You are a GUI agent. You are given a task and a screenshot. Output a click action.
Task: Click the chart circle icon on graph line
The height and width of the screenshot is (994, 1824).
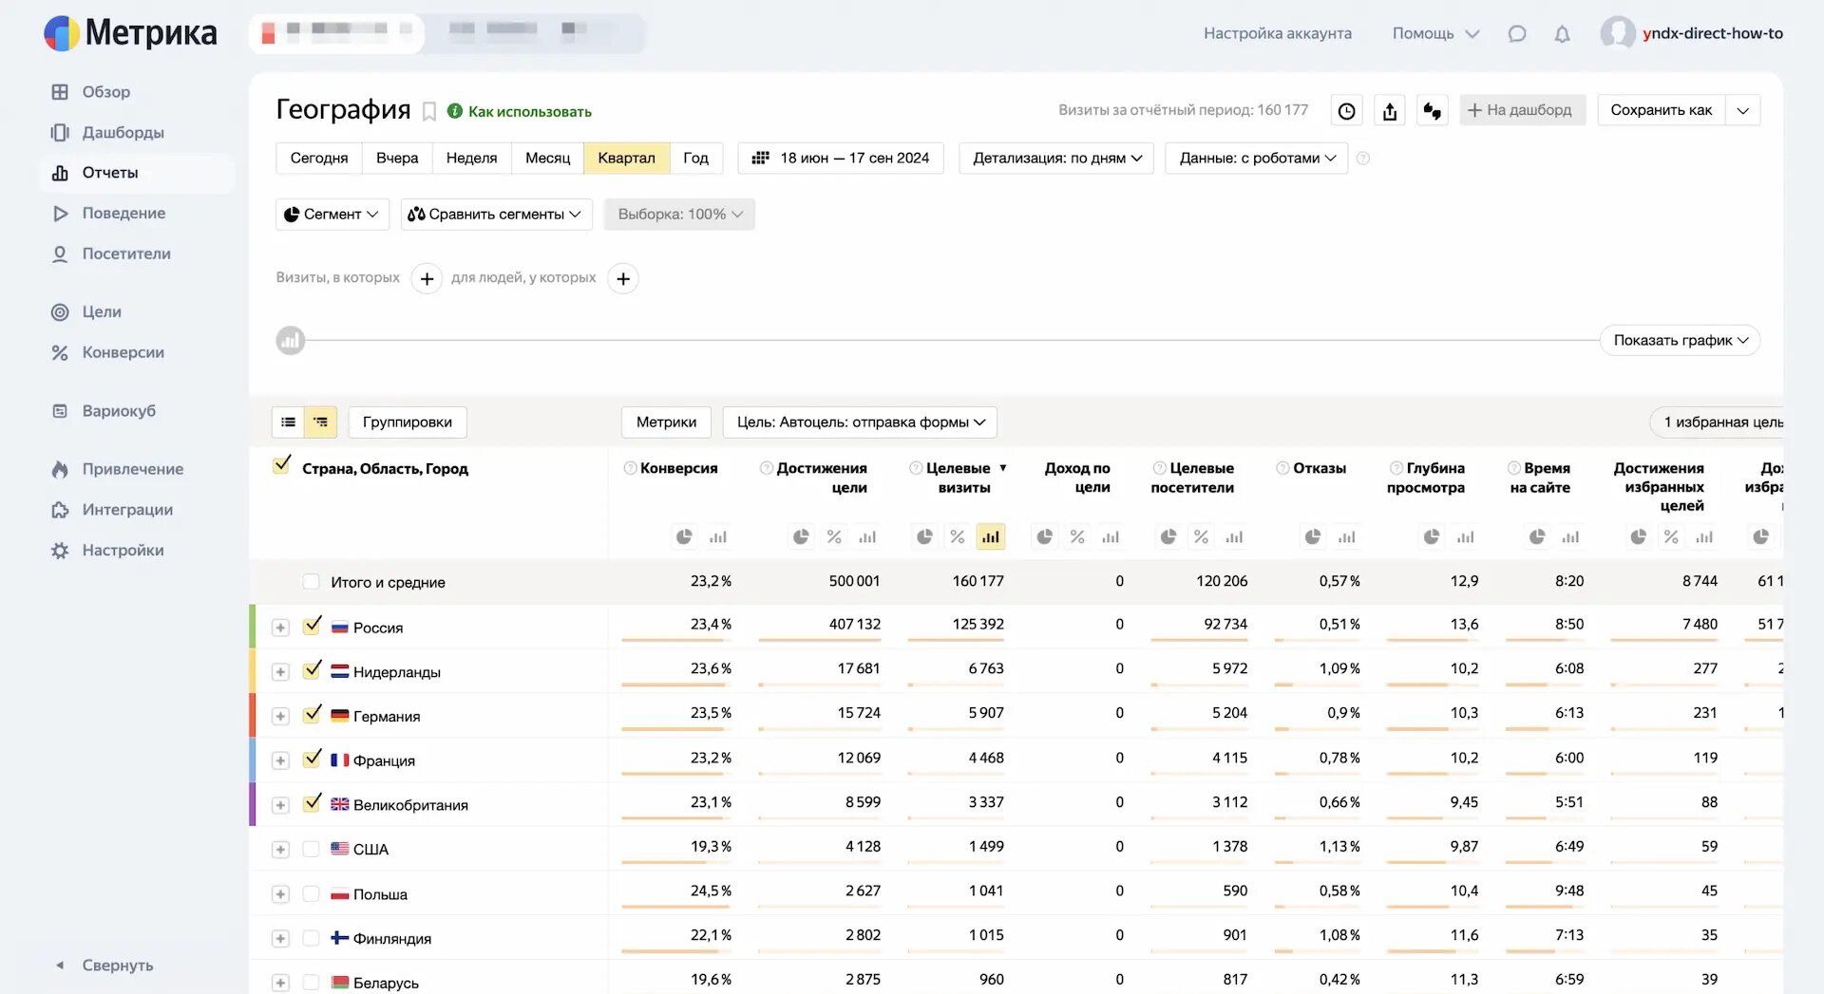[291, 340]
